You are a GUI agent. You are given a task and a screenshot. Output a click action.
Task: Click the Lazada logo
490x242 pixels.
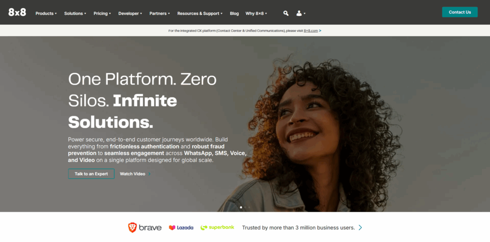[x=181, y=228]
